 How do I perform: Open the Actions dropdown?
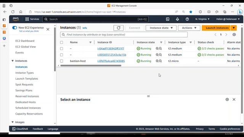click(x=189, y=28)
